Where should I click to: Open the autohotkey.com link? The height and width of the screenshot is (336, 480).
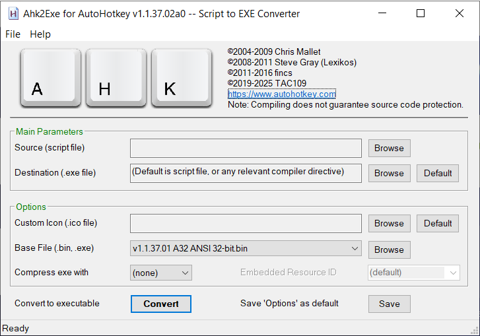[x=282, y=94]
